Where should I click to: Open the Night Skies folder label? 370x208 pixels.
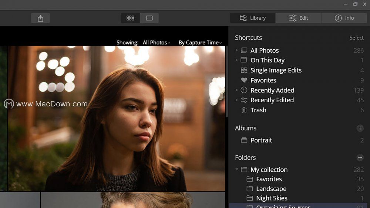click(x=272, y=198)
